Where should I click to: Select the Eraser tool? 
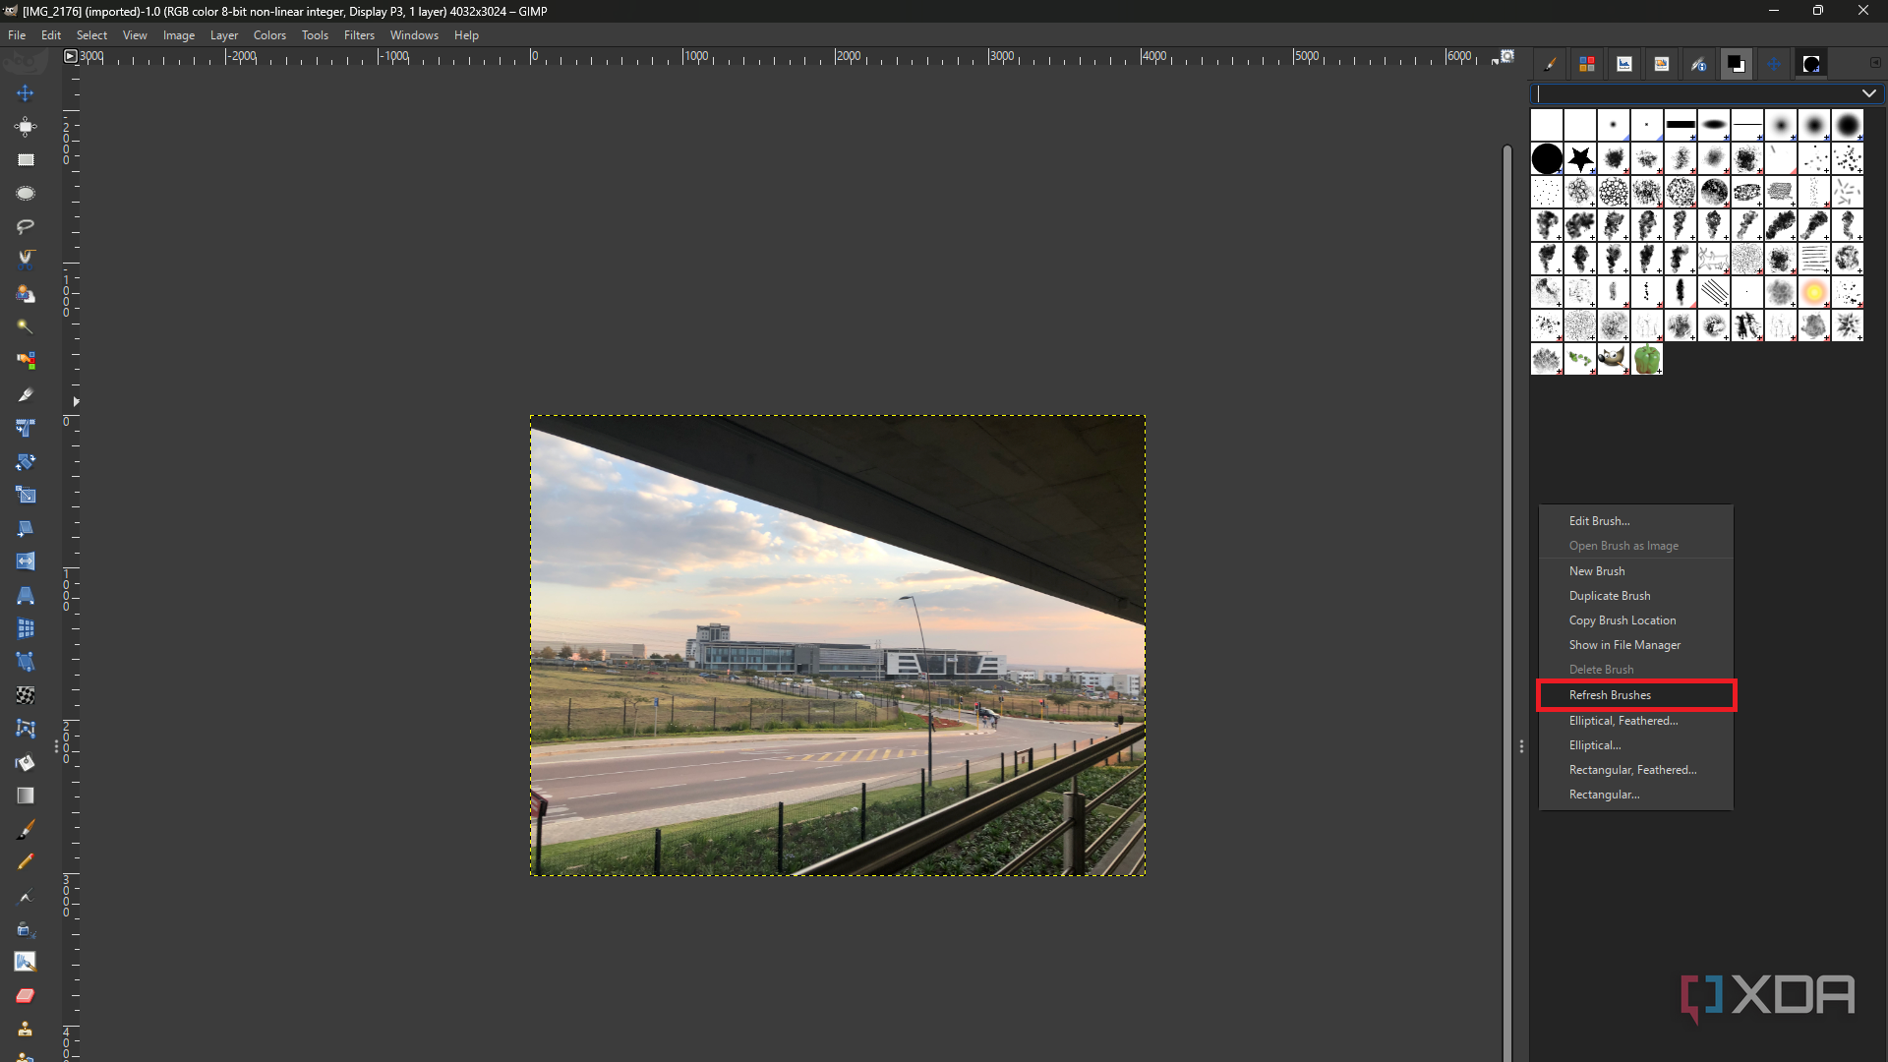pyautogui.click(x=26, y=996)
